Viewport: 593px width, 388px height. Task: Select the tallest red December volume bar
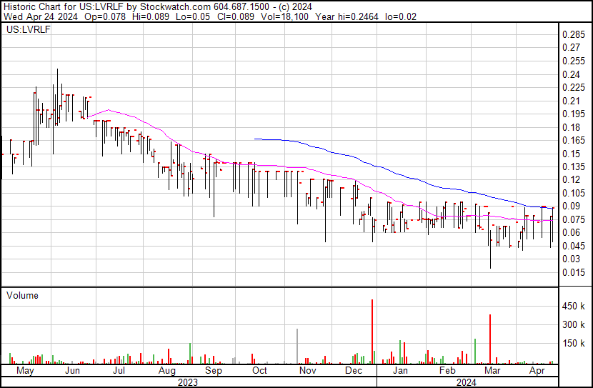[x=372, y=332]
